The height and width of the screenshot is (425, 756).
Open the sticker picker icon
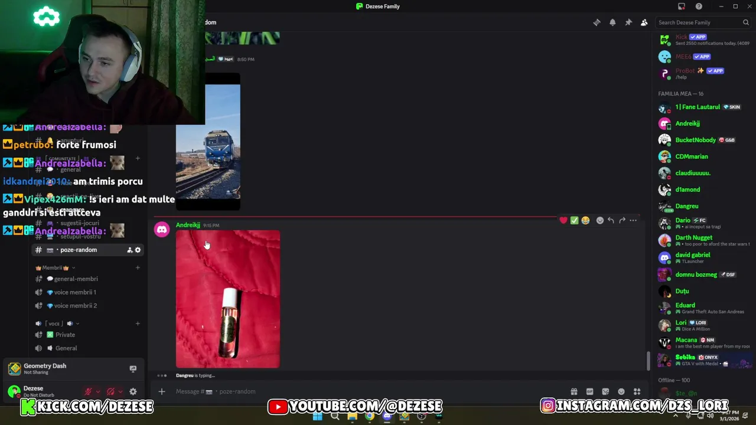click(605, 391)
